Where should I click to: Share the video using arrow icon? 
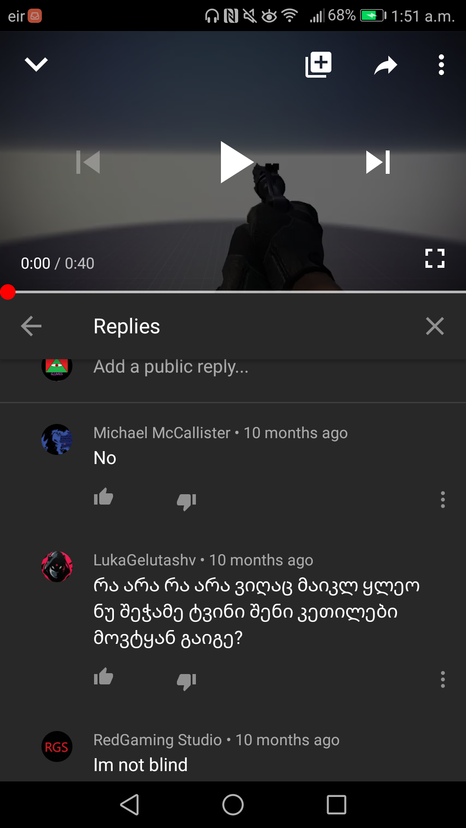[x=385, y=65]
